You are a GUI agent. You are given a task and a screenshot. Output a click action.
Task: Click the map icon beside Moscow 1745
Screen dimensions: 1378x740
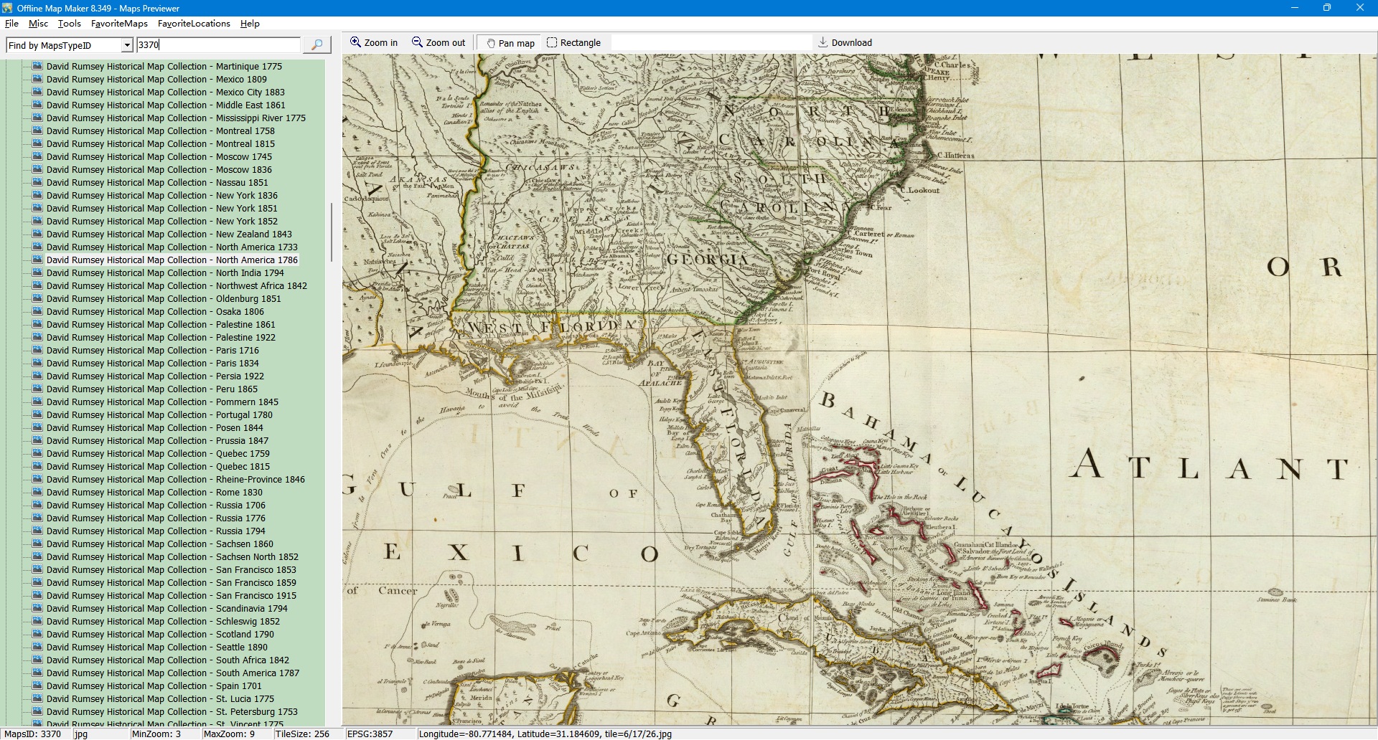pos(38,157)
